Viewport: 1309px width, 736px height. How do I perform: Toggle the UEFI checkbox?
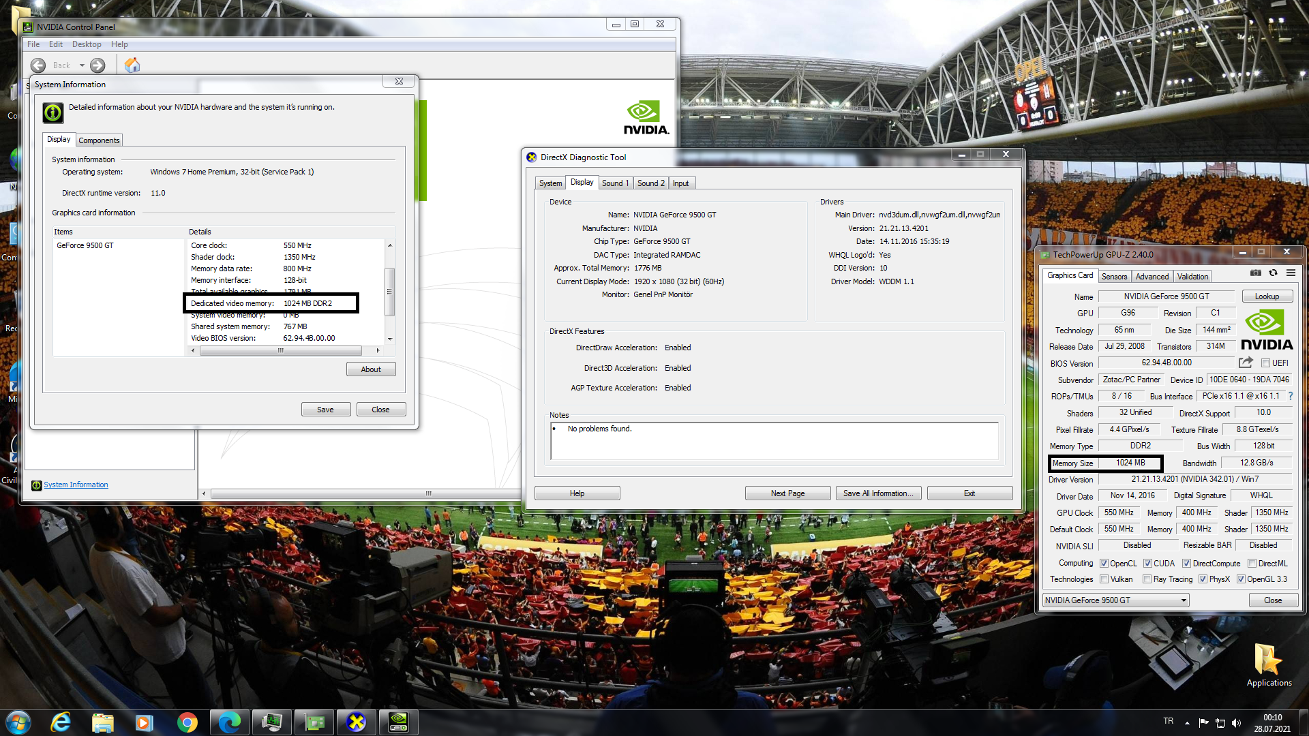pos(1265,363)
